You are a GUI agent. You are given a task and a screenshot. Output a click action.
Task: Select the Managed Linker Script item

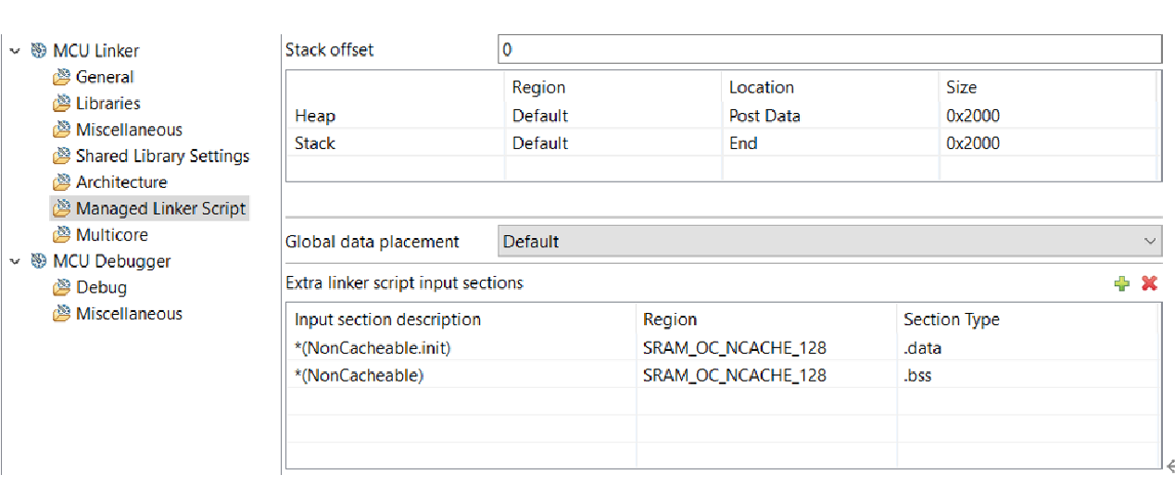(x=161, y=208)
